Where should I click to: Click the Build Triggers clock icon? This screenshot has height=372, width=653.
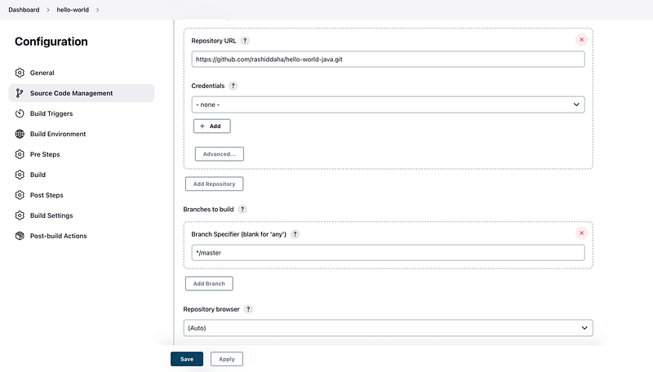(x=20, y=113)
